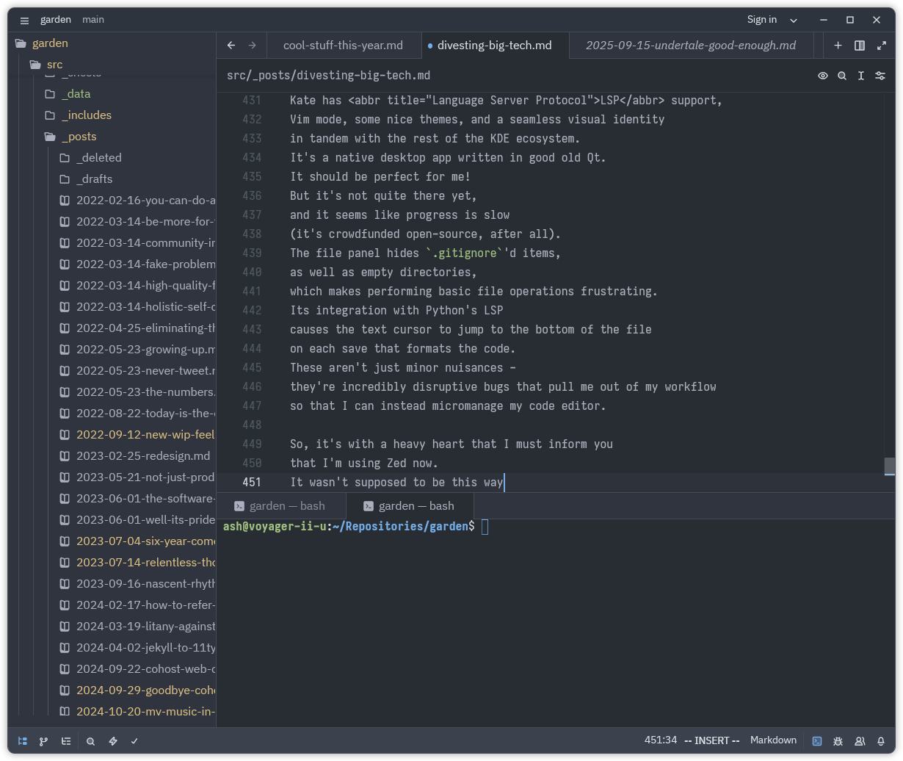Open the git panel from status bar
903x761 pixels.
pyautogui.click(x=43, y=741)
